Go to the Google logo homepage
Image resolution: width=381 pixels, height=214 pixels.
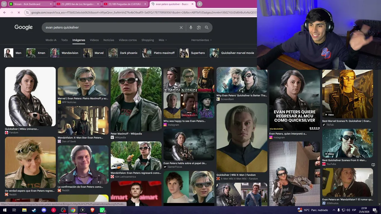click(x=24, y=27)
